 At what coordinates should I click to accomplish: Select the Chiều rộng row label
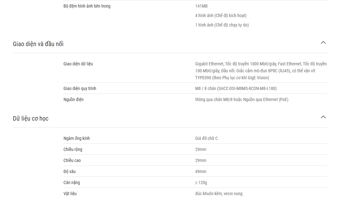click(73, 150)
